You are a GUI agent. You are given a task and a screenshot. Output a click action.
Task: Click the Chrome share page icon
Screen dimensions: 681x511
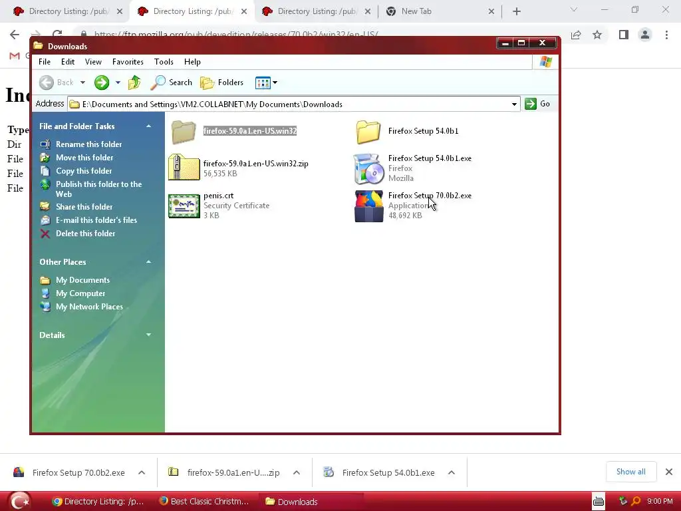[576, 35]
